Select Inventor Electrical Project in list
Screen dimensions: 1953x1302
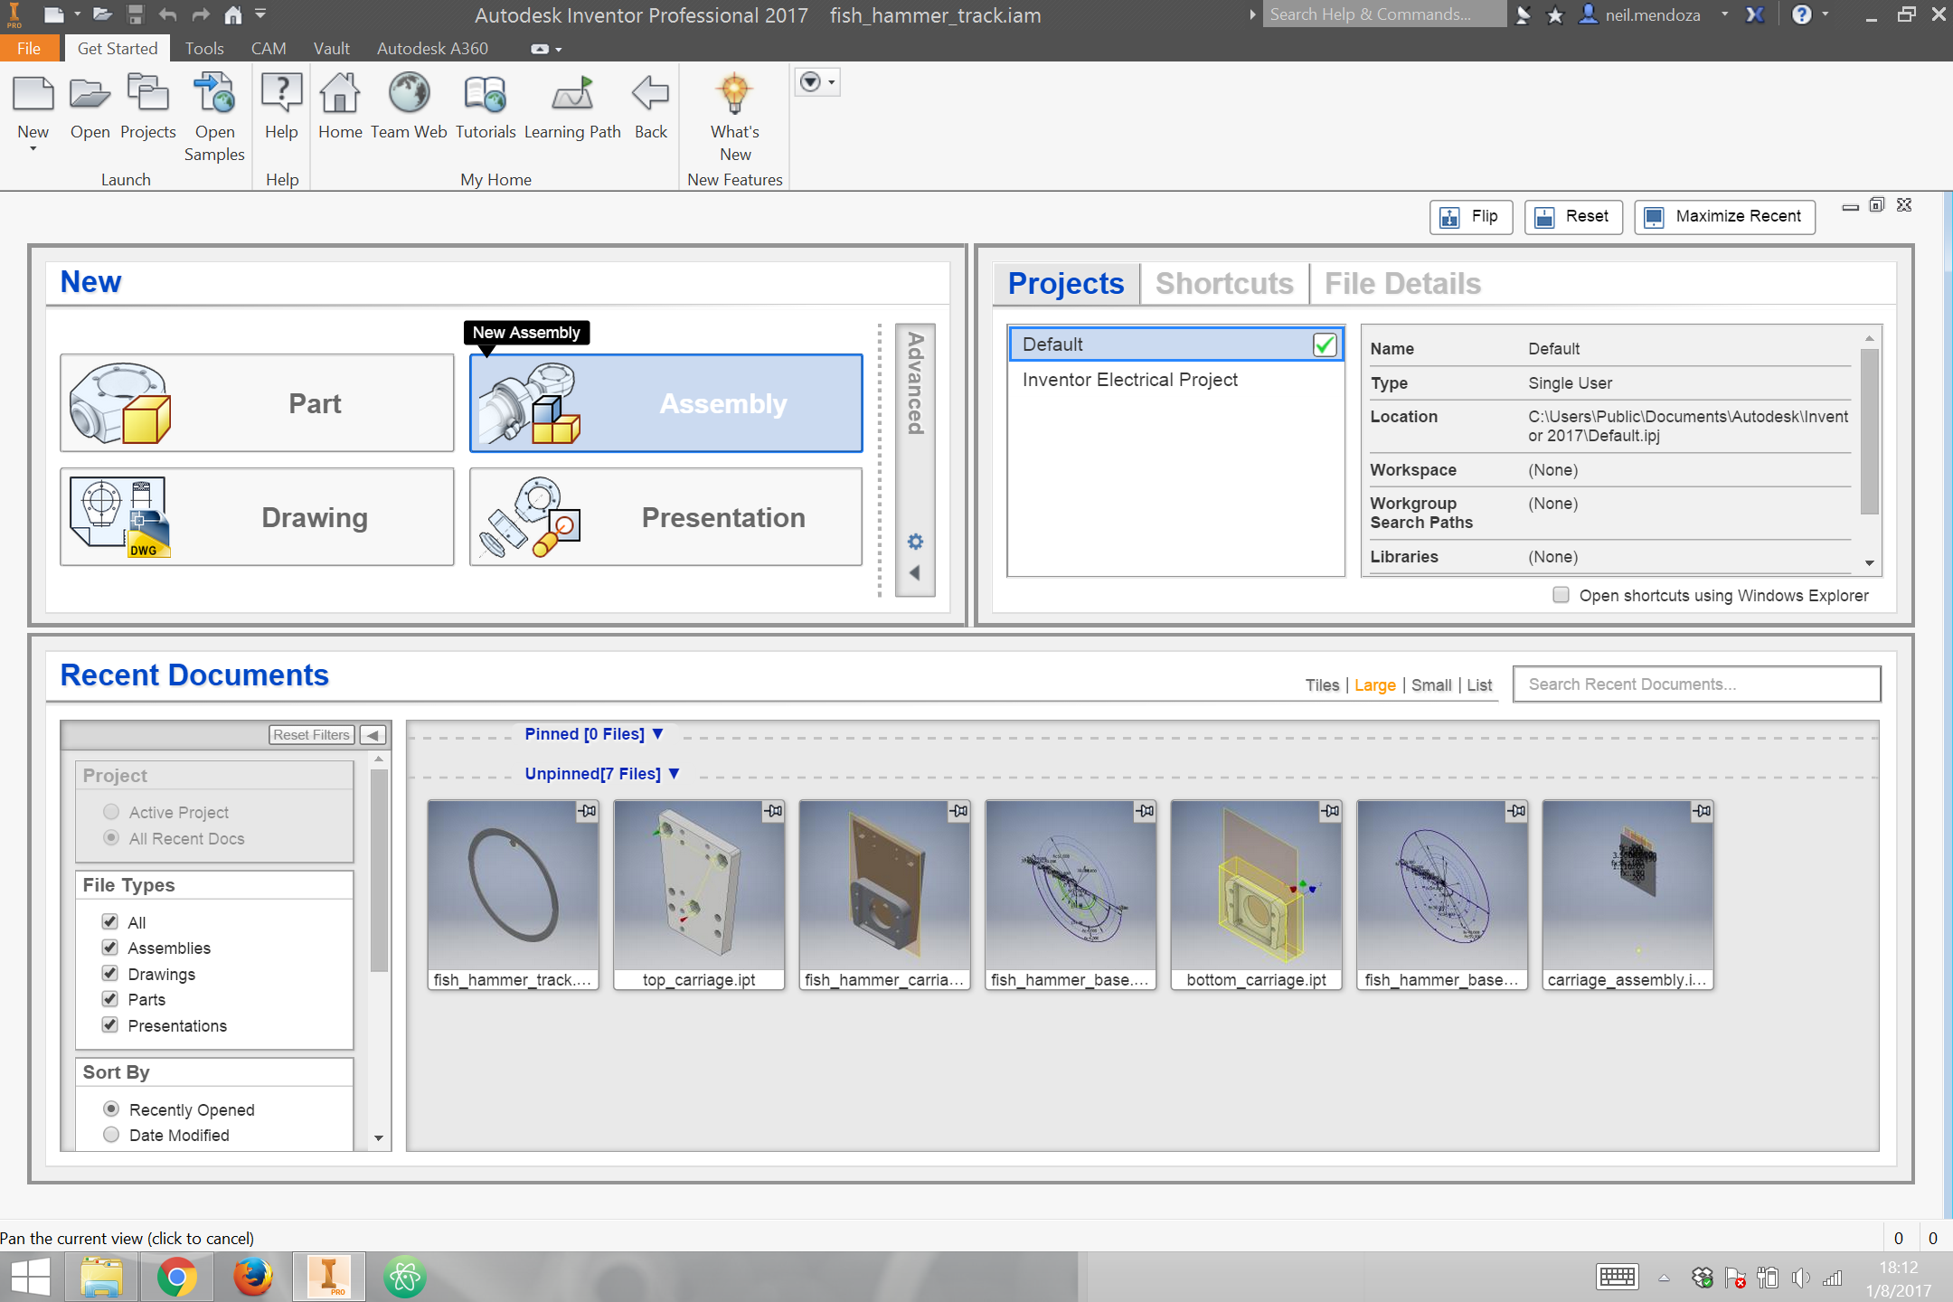[x=1175, y=380]
